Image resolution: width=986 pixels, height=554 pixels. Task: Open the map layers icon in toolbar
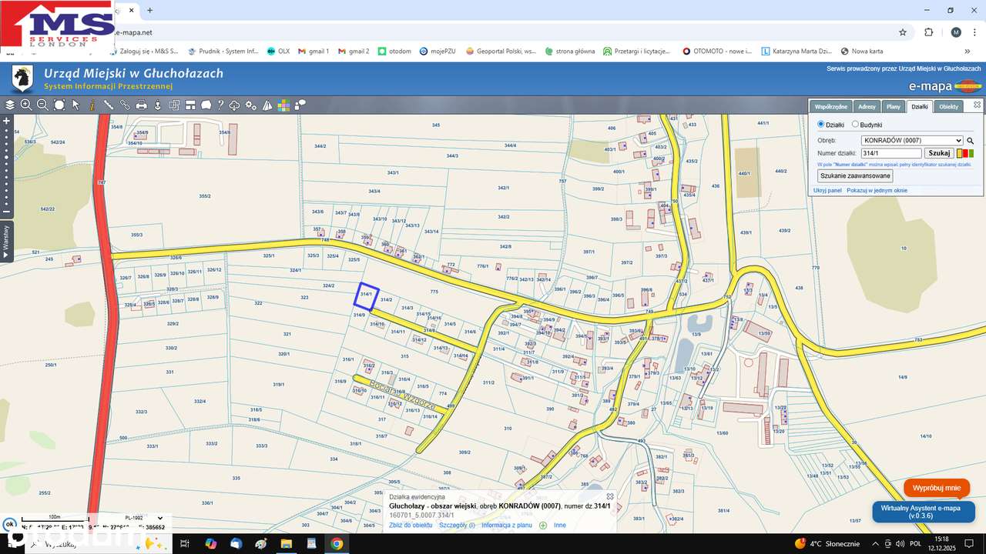pyautogui.click(x=10, y=105)
